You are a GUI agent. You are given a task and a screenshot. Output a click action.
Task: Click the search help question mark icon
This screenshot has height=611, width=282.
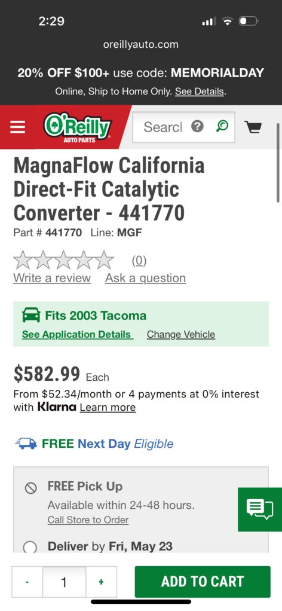click(x=198, y=126)
